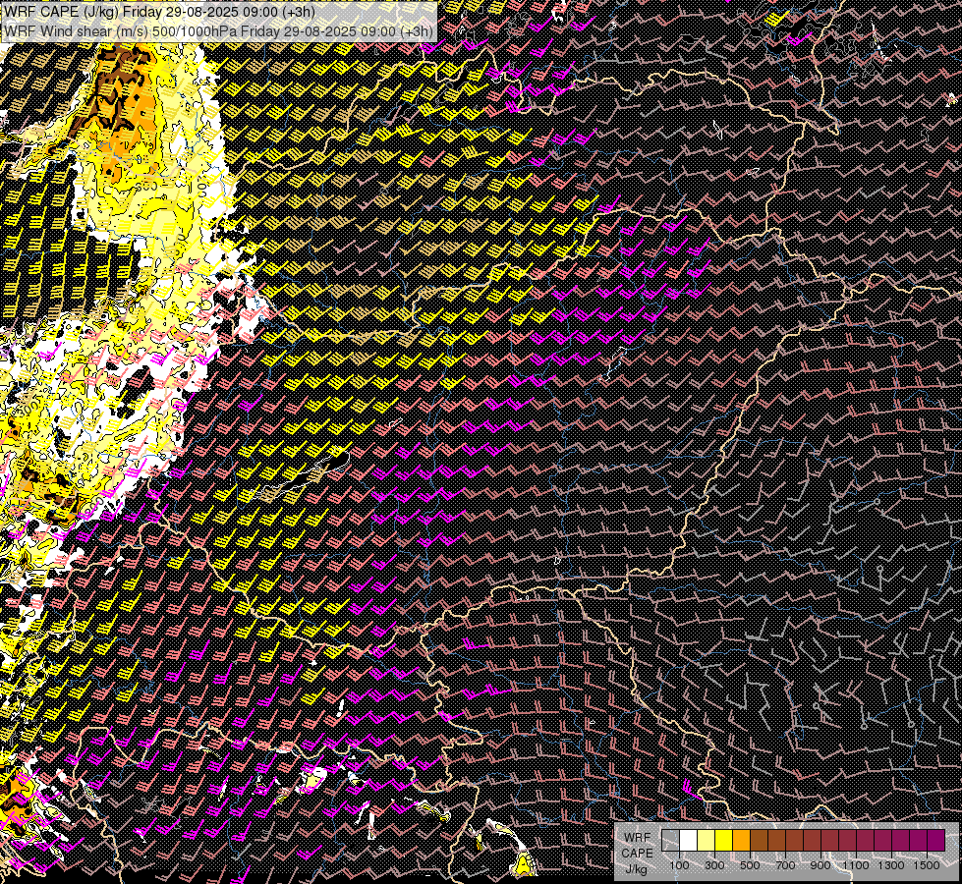Click the white 100 J/kg legend swatch

(x=689, y=841)
